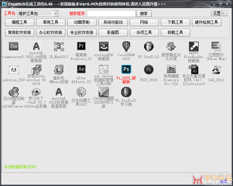Open the 影音图 category

pos(113,32)
